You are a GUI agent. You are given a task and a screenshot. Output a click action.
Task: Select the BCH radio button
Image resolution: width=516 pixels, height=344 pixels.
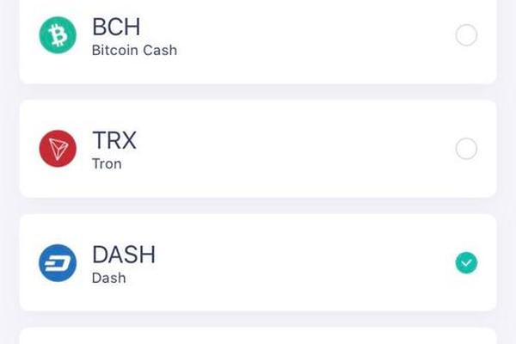click(466, 35)
